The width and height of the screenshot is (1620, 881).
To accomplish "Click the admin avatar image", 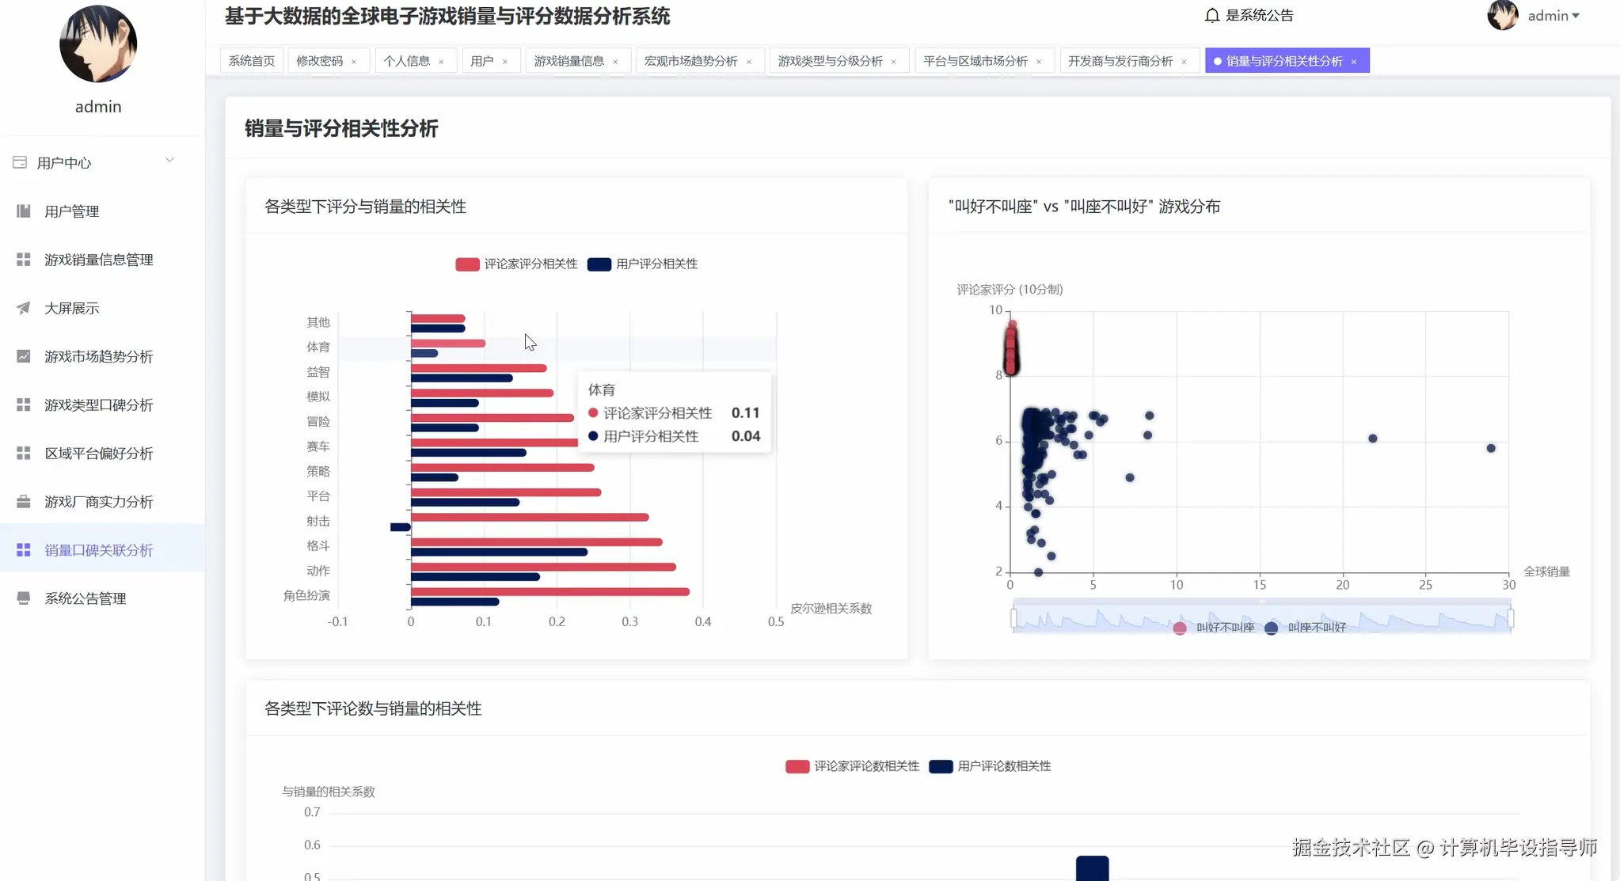I will click(1503, 15).
